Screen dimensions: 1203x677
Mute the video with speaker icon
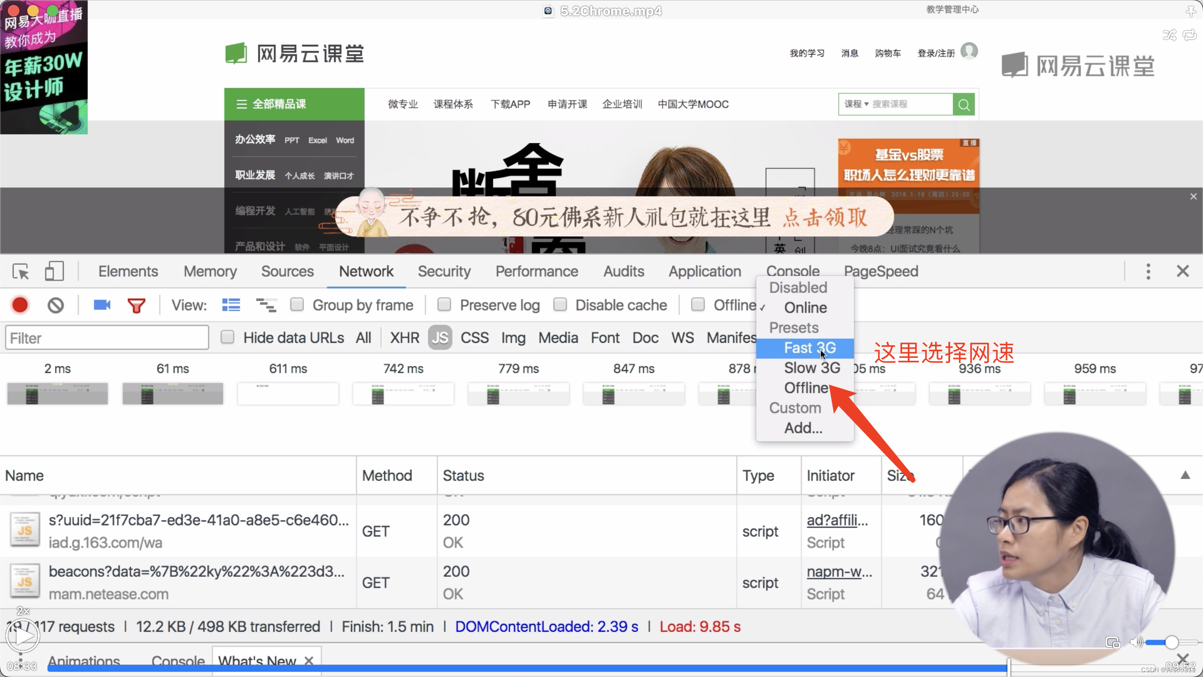(x=1136, y=642)
